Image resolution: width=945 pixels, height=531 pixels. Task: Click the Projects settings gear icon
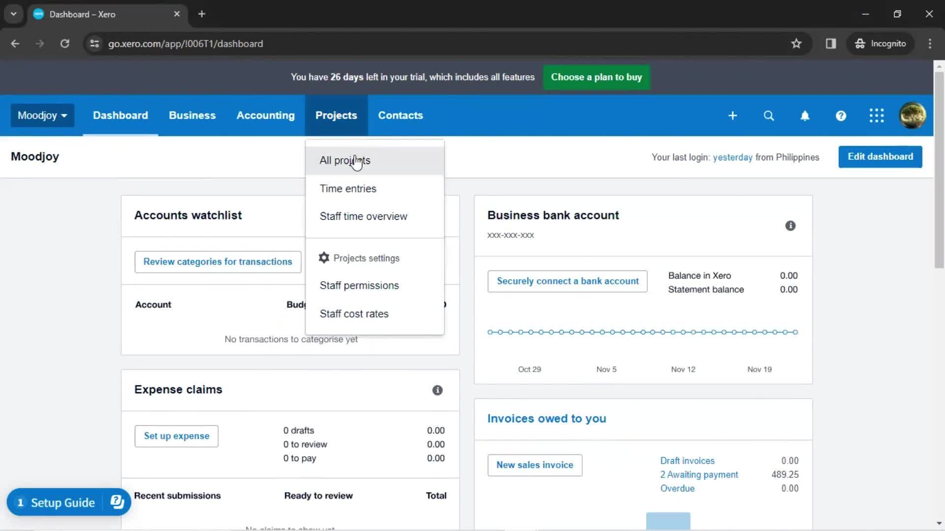[324, 258]
